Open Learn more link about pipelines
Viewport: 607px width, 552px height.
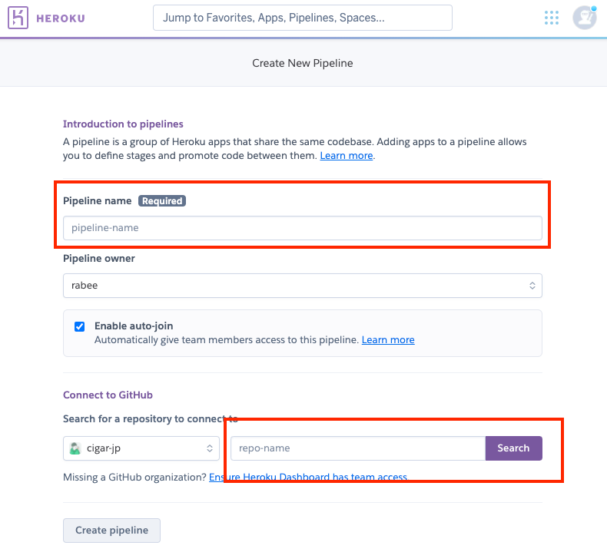coord(346,156)
